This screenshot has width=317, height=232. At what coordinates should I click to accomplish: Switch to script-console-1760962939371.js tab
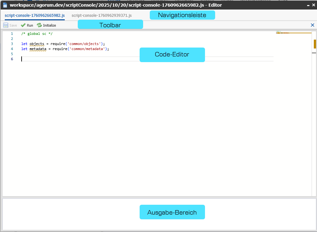pyautogui.click(x=102, y=15)
